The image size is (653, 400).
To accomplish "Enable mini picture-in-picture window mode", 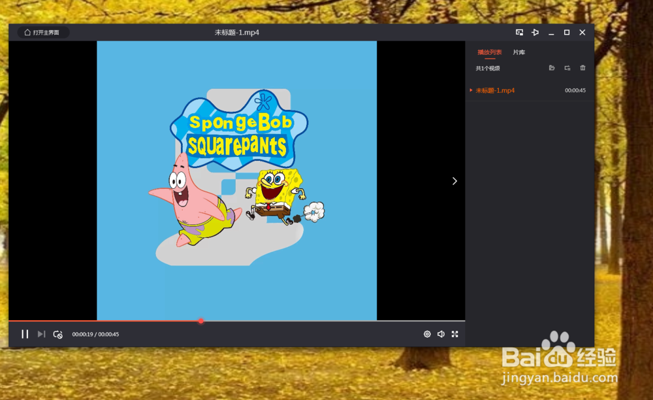I will point(519,33).
